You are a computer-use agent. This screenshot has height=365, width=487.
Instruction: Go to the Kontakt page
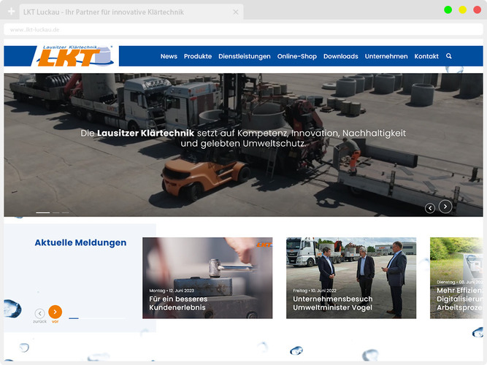pyautogui.click(x=426, y=56)
